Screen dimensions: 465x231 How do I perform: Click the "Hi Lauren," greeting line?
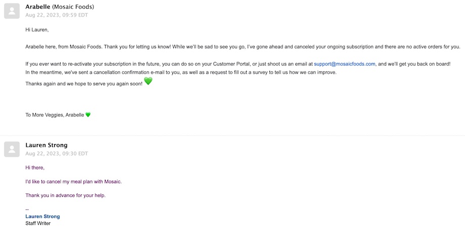(x=37, y=30)
